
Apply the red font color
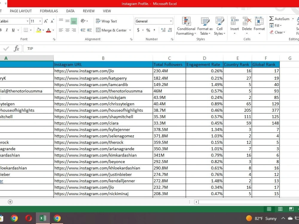click(x=48, y=30)
